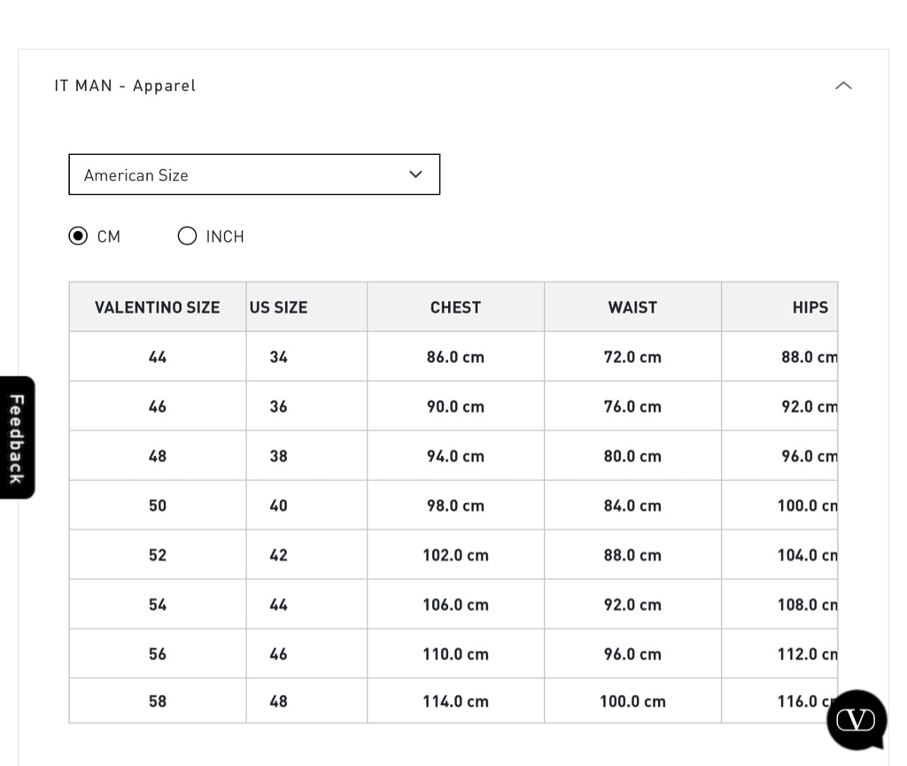The width and height of the screenshot is (907, 766).
Task: Open the American Size dropdown
Action: click(x=253, y=174)
